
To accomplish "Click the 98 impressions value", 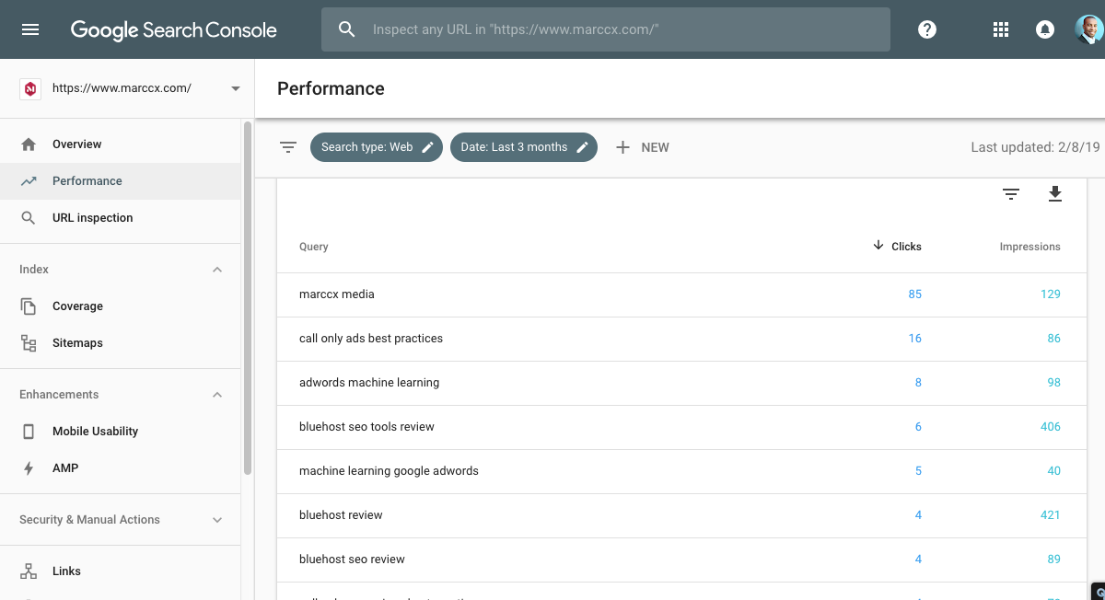I will point(1054,383).
